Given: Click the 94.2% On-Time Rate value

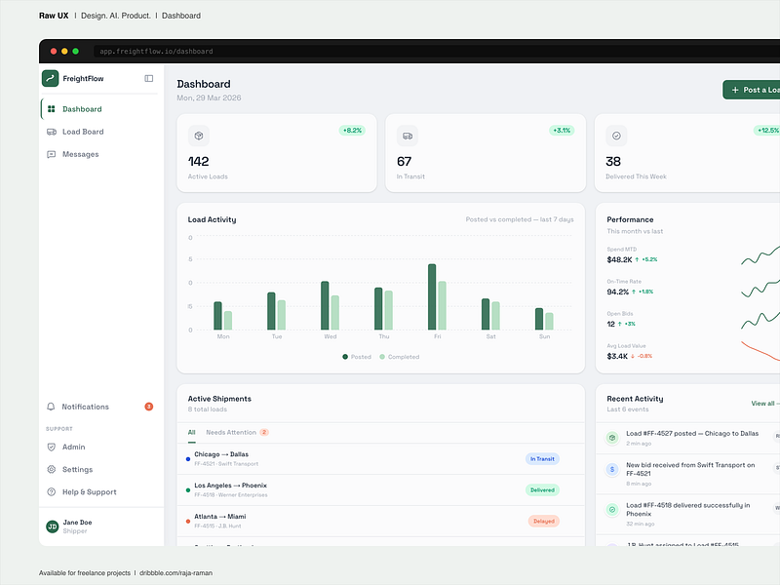Looking at the screenshot, I should pyautogui.click(x=618, y=292).
